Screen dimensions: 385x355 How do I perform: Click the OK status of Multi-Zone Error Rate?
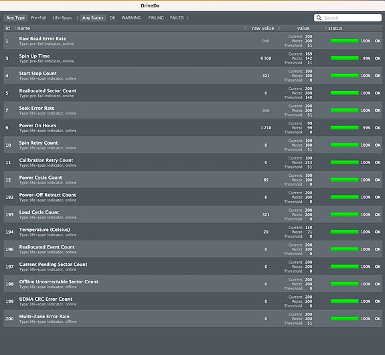(378, 319)
